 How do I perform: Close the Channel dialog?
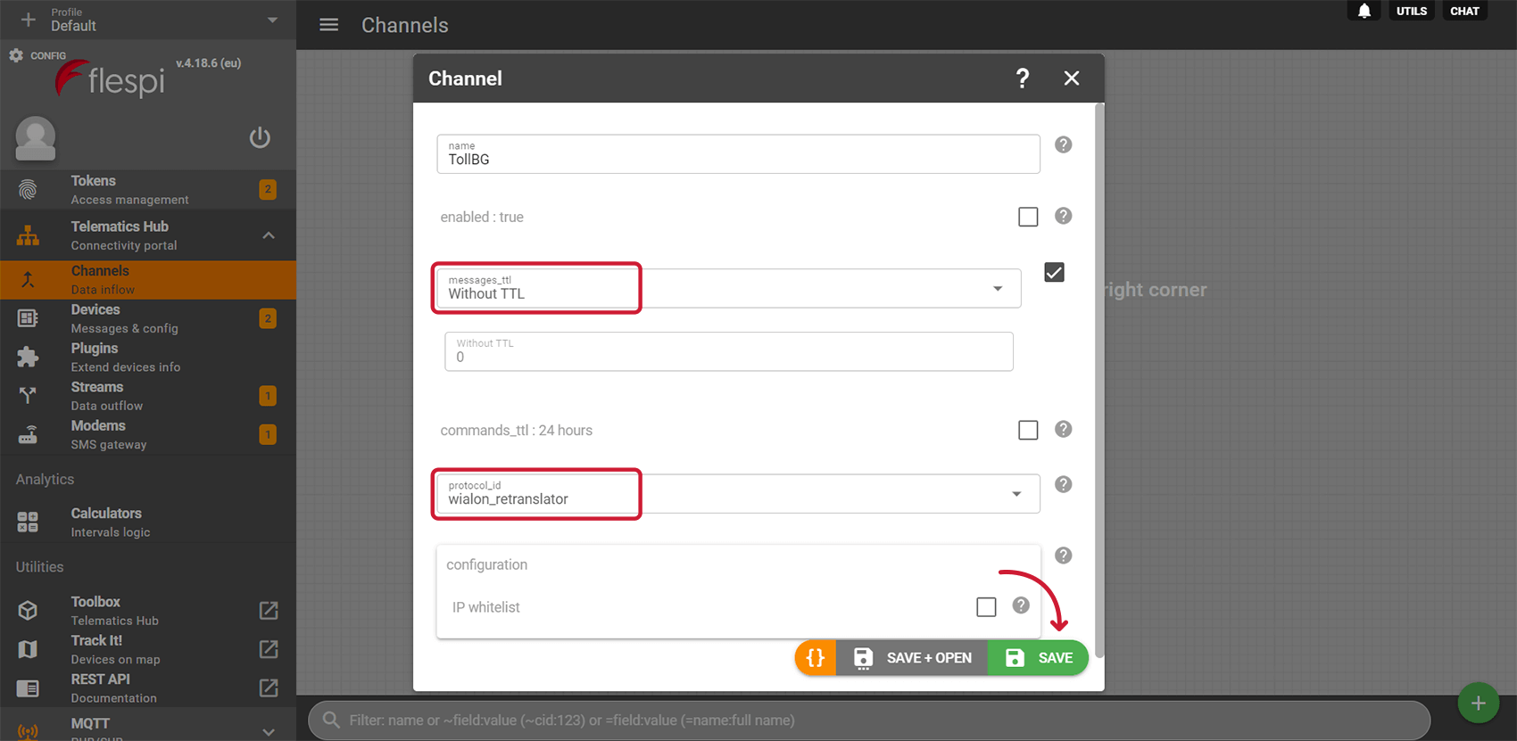point(1072,78)
